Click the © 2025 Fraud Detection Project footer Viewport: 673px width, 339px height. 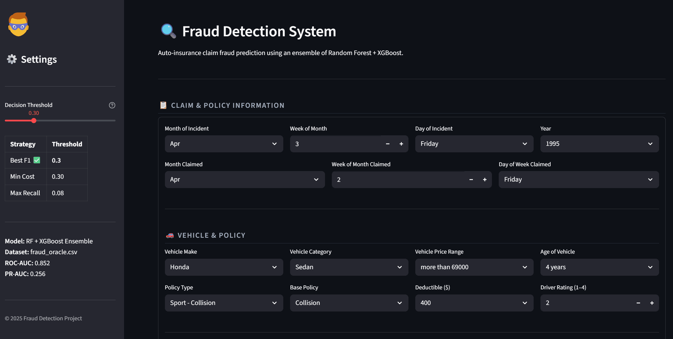click(43, 318)
